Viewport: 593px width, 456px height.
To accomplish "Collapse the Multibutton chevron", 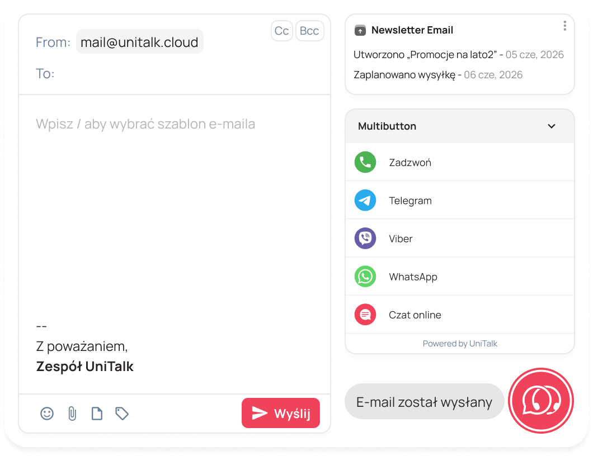I will [x=552, y=126].
